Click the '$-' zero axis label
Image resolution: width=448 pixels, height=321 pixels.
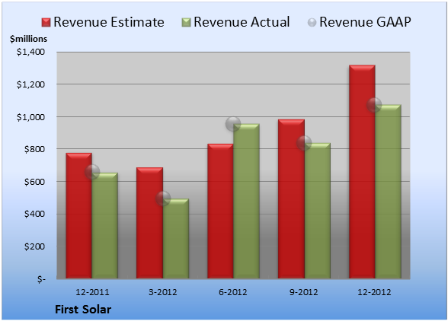pos(41,279)
